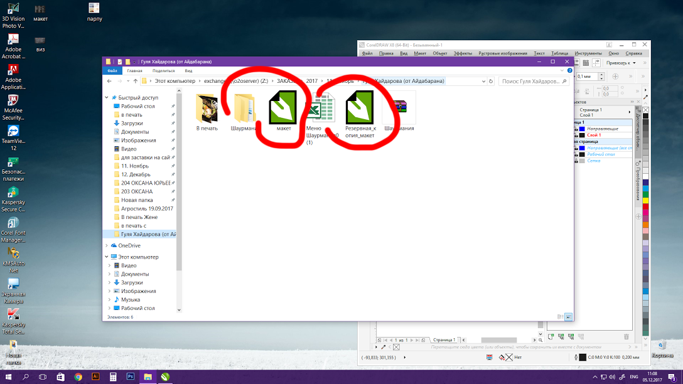Refresh the Explorer address bar
This screenshot has width=683, height=384.
pos(490,81)
